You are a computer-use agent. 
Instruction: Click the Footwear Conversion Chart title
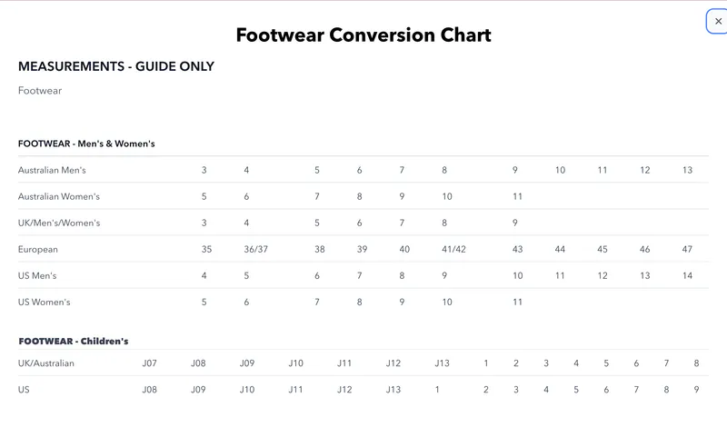point(363,35)
